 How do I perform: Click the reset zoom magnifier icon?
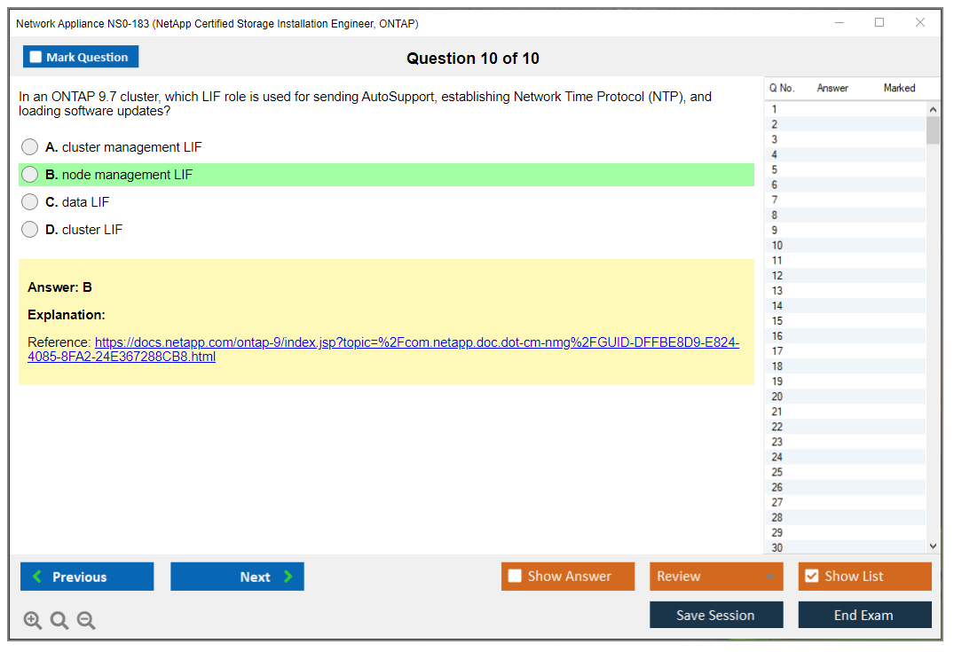click(x=59, y=621)
